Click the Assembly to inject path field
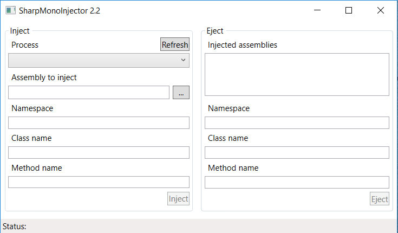The width and height of the screenshot is (398, 233). coord(89,93)
